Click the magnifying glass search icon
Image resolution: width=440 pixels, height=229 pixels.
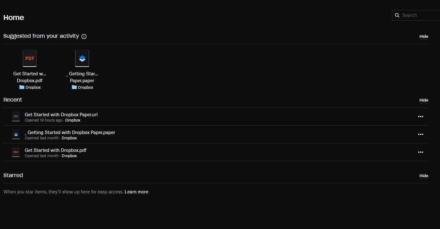[x=397, y=15]
